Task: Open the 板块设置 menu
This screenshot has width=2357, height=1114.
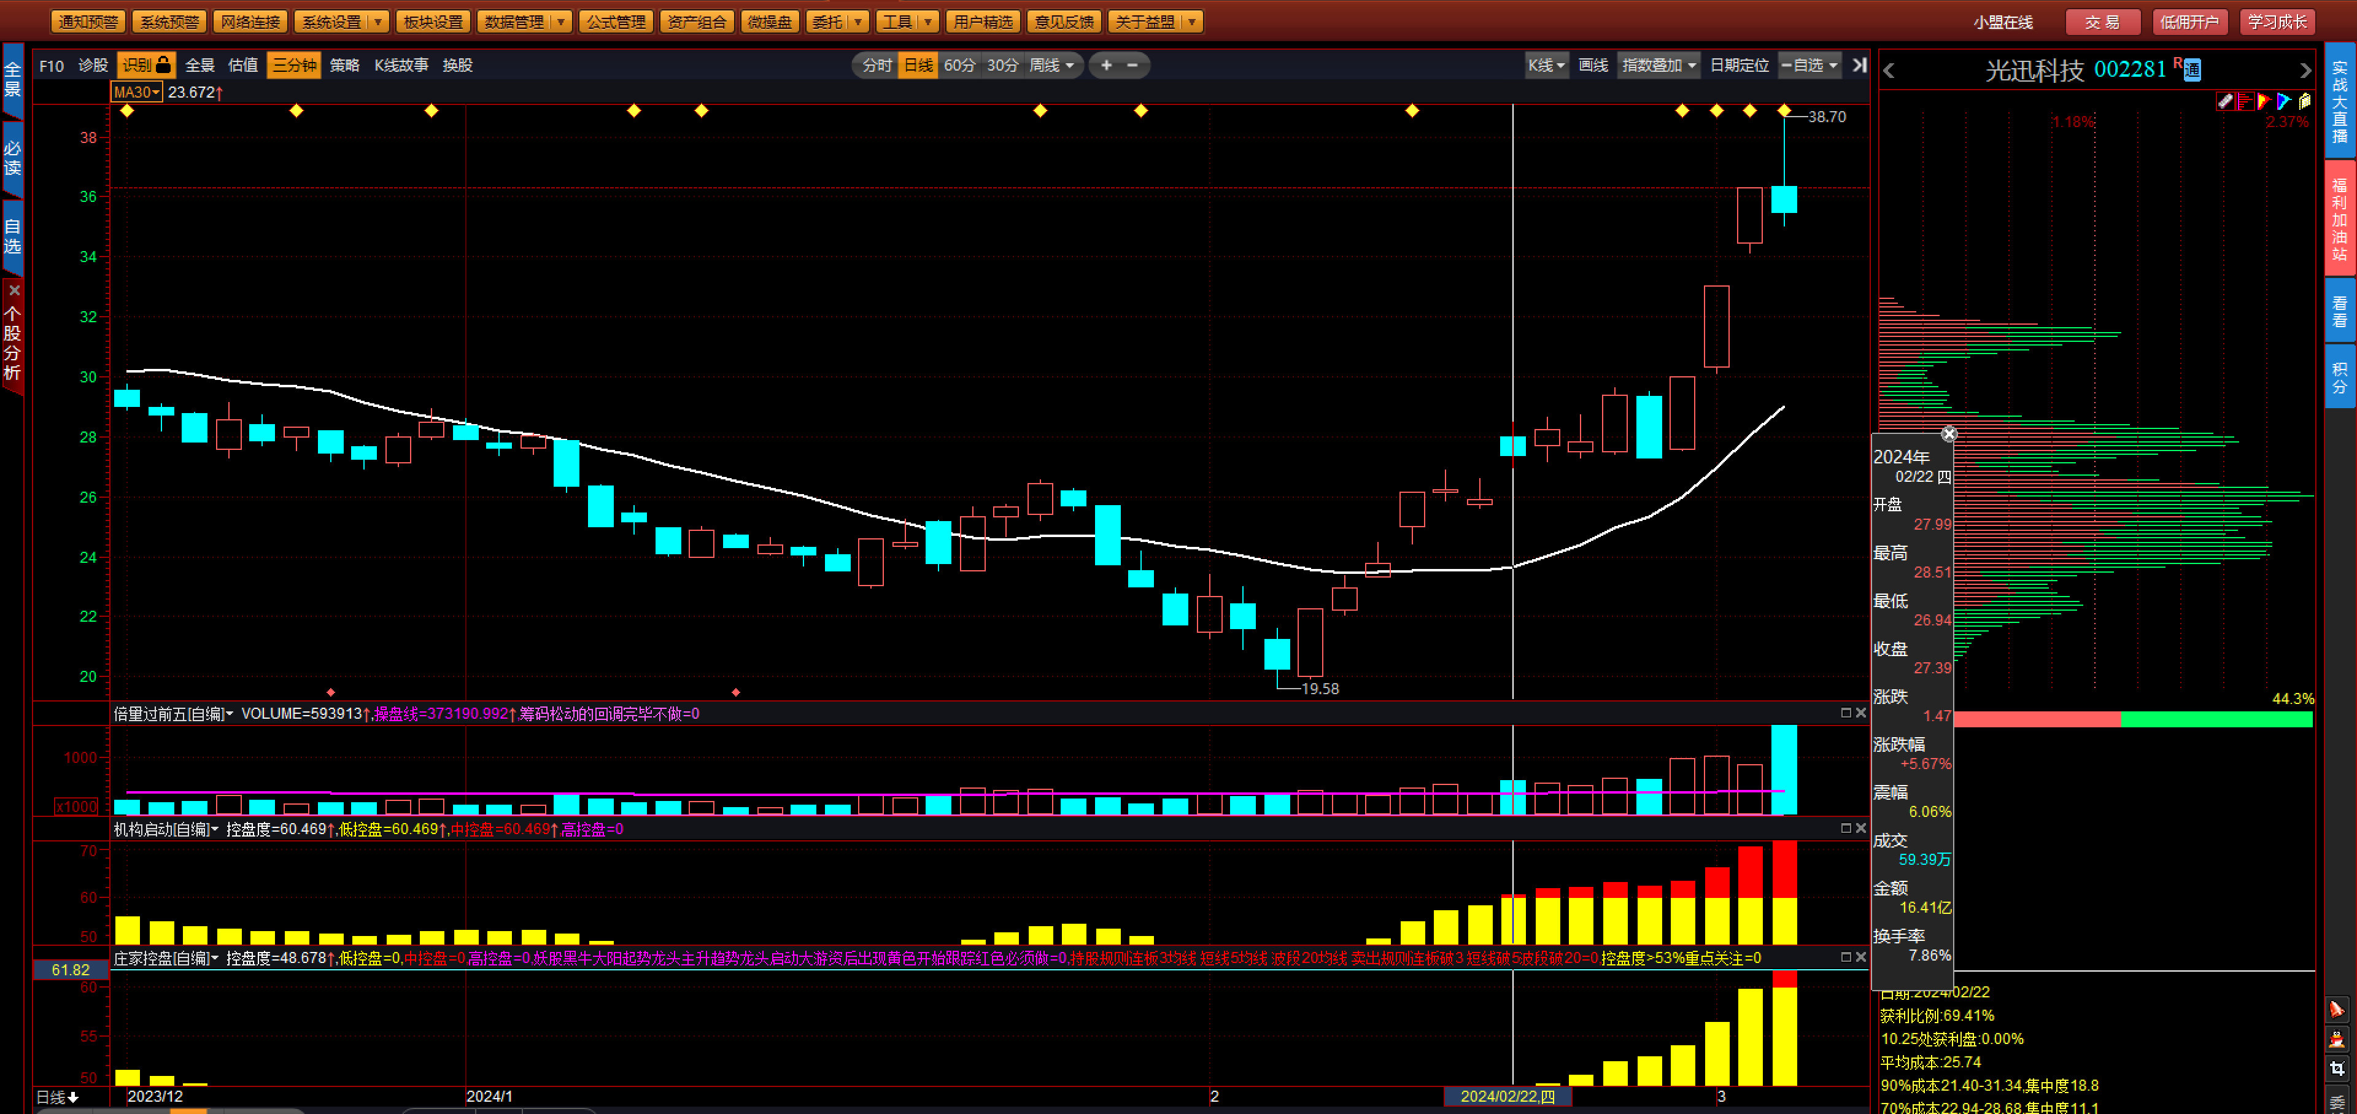Action: point(433,22)
